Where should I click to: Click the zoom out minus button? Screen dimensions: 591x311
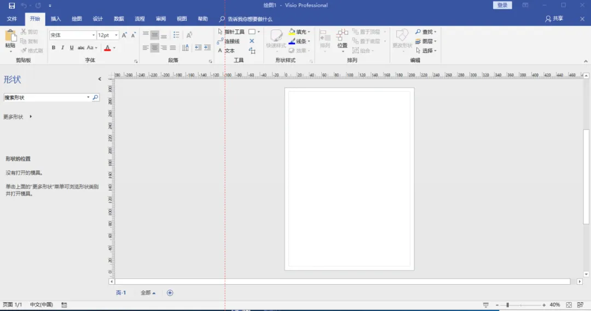(497, 305)
